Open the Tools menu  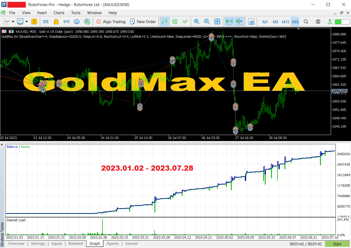[x=76, y=13]
